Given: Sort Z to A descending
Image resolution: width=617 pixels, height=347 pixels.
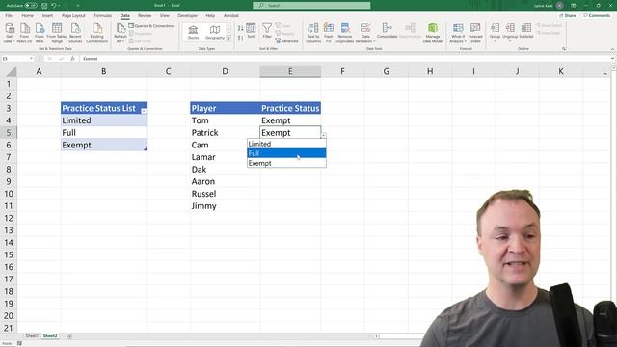Looking at the screenshot, I should point(240,39).
